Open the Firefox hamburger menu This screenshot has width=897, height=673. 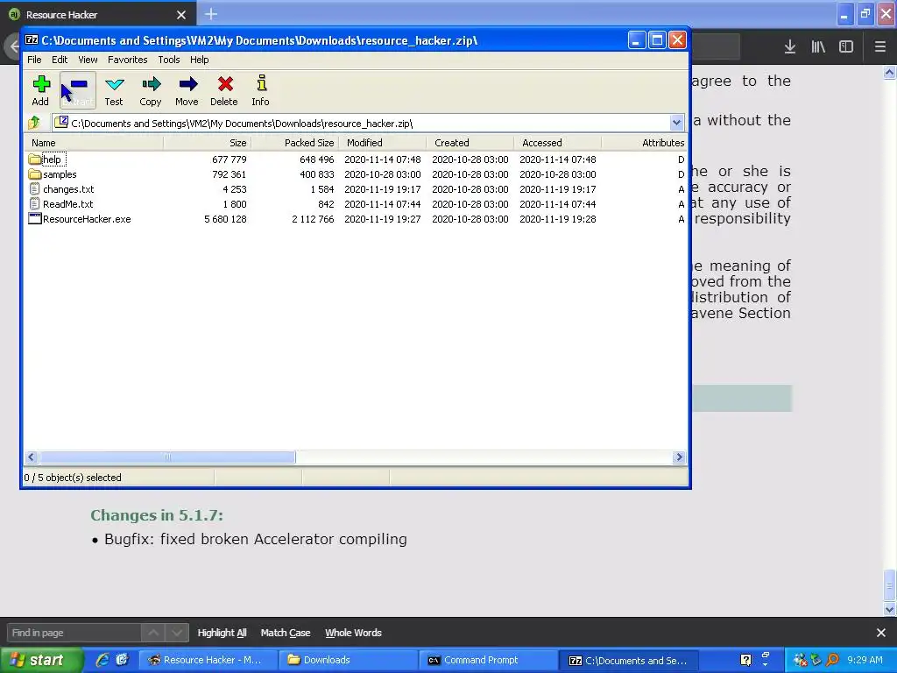(x=880, y=47)
